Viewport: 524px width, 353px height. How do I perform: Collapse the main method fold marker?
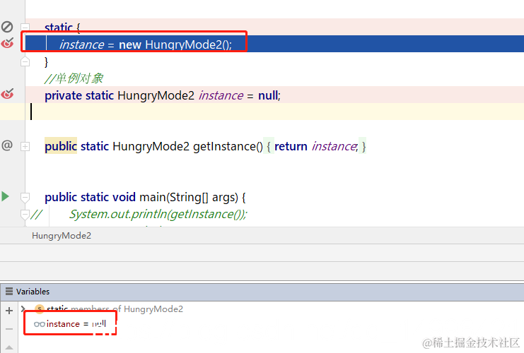(25, 198)
